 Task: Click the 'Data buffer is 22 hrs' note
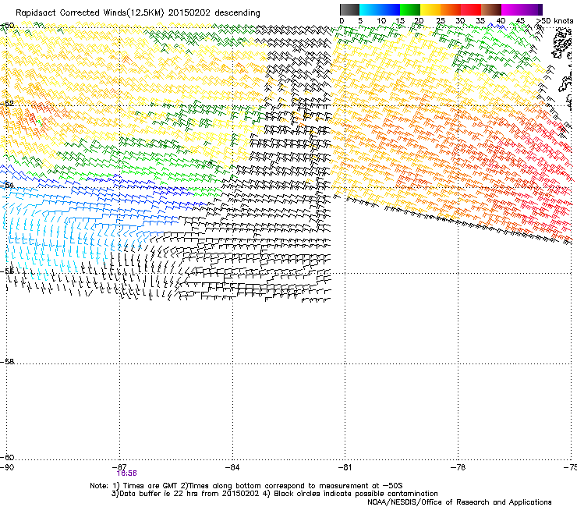pos(274,494)
